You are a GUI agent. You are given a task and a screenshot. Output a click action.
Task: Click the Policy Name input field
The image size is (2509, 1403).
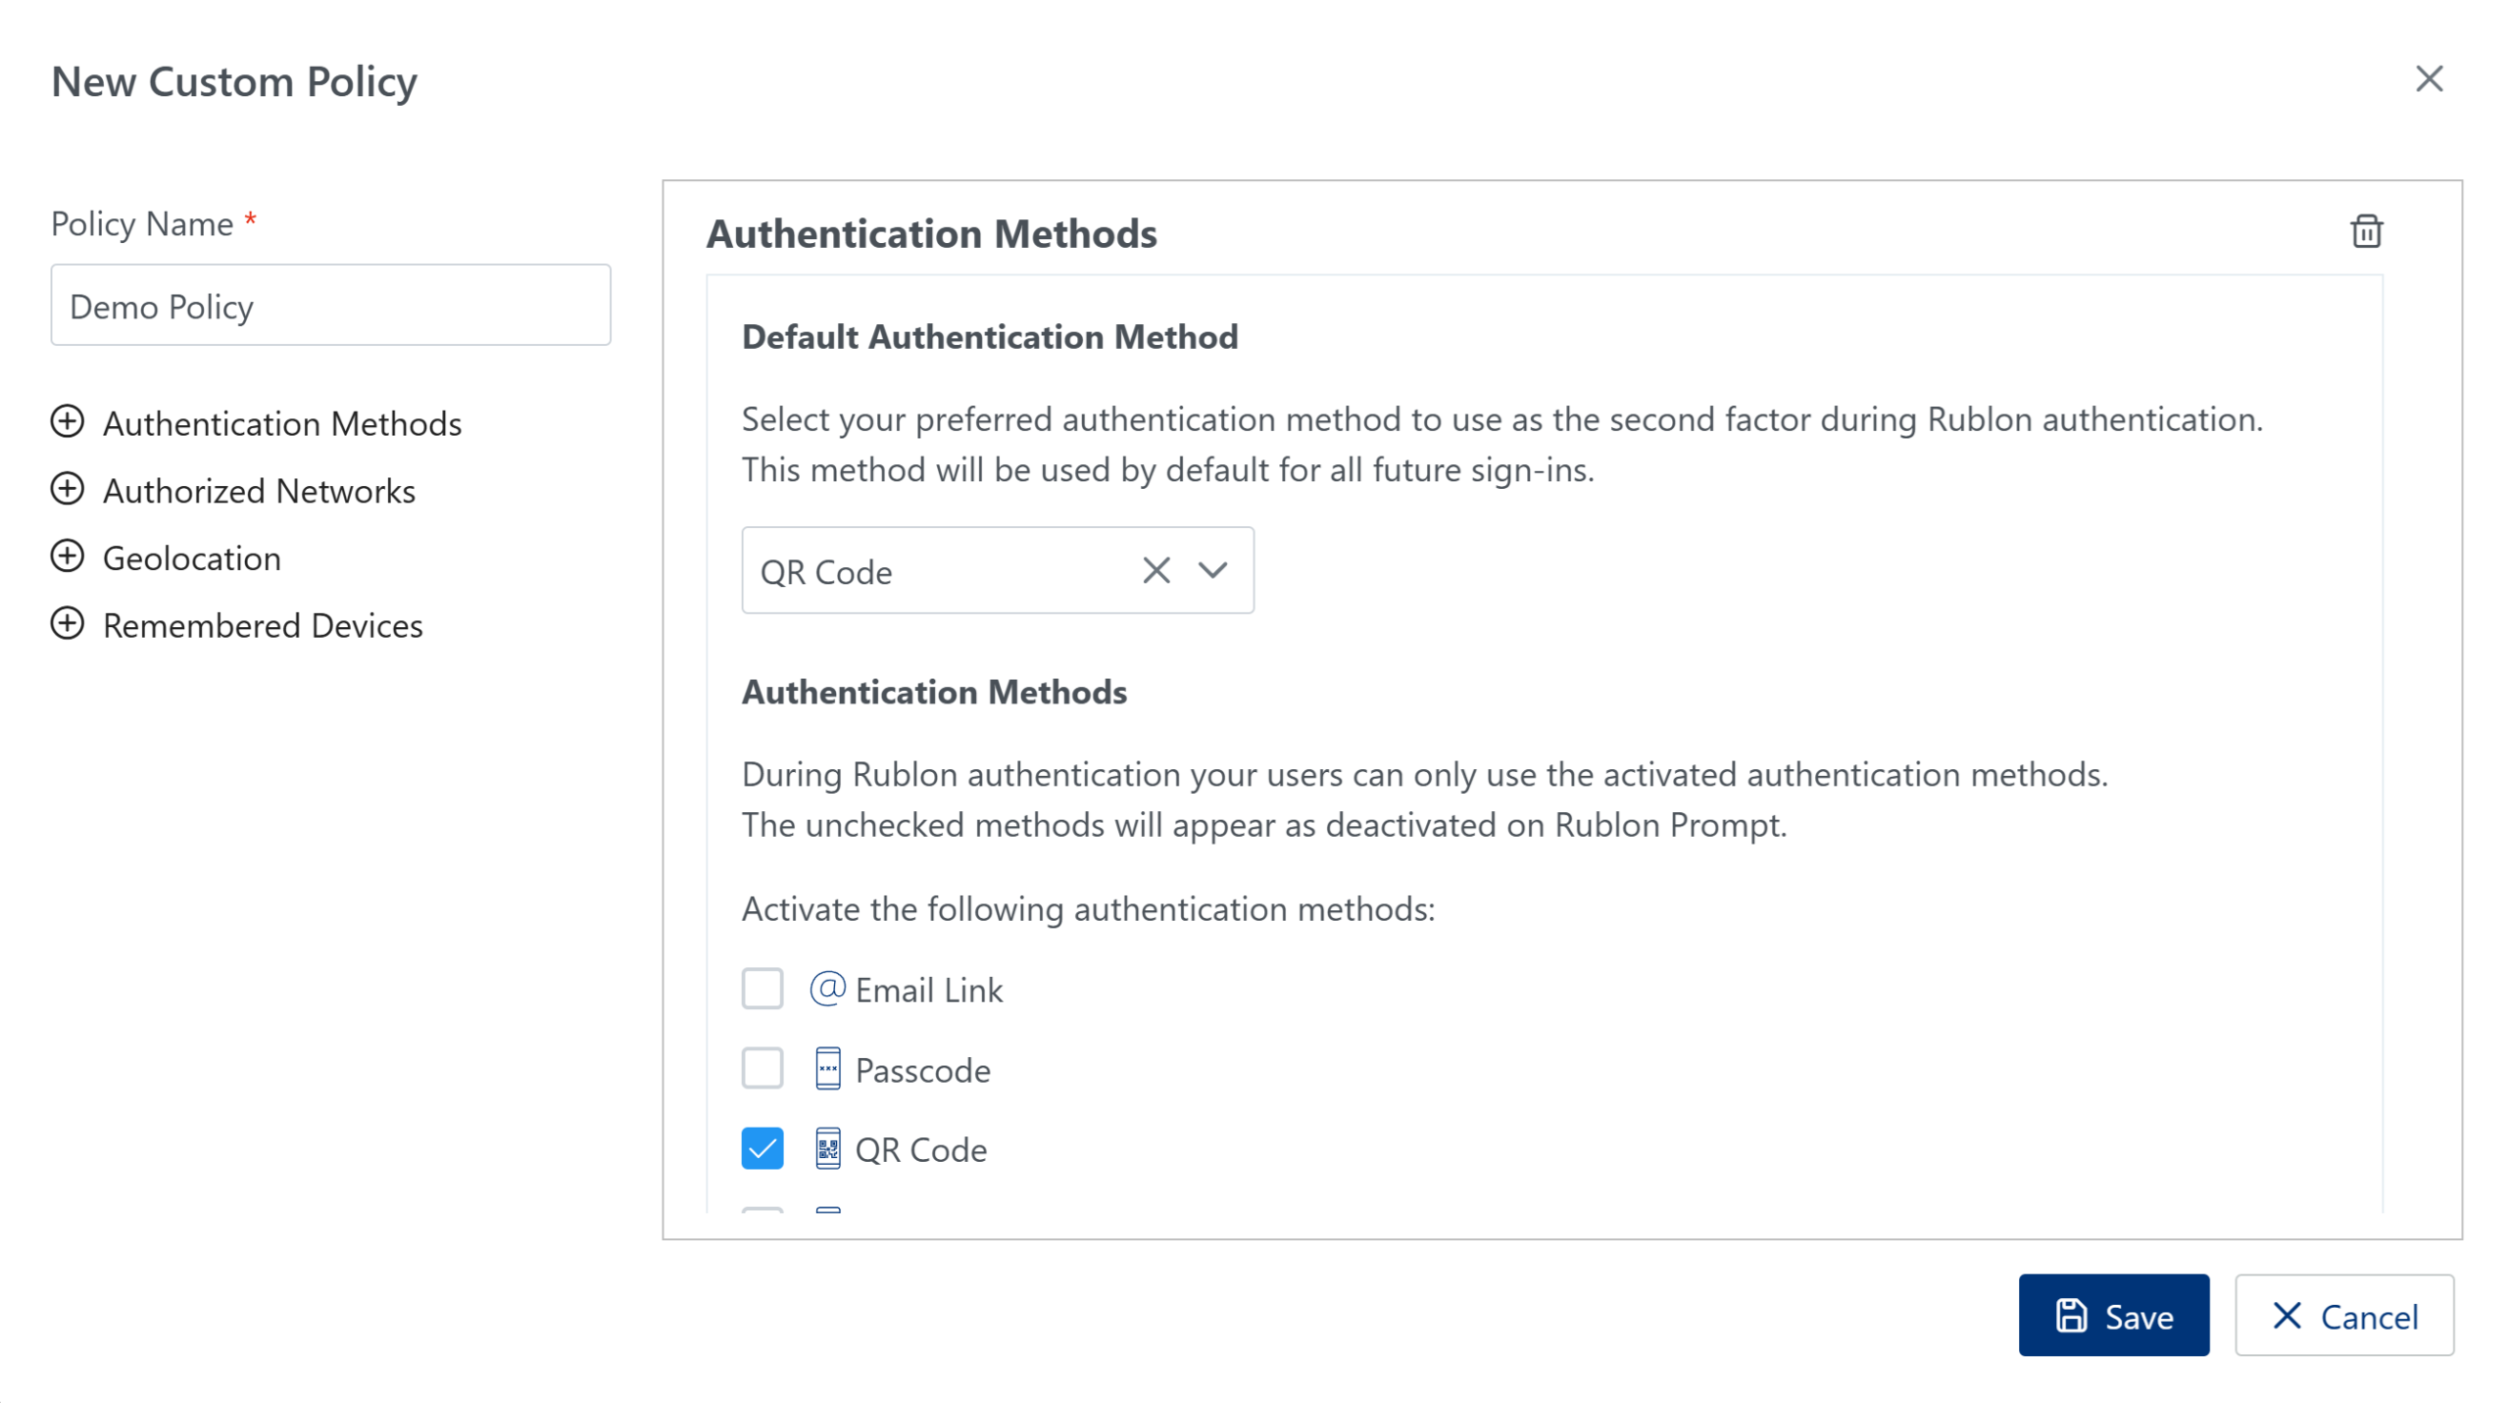pos(330,306)
